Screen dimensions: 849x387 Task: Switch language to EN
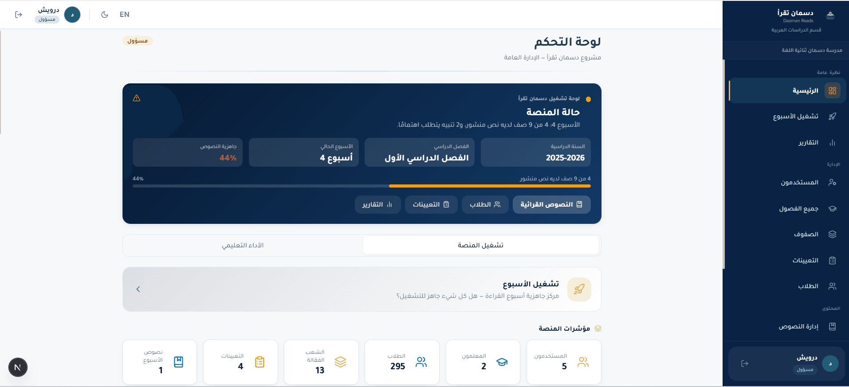coord(125,15)
